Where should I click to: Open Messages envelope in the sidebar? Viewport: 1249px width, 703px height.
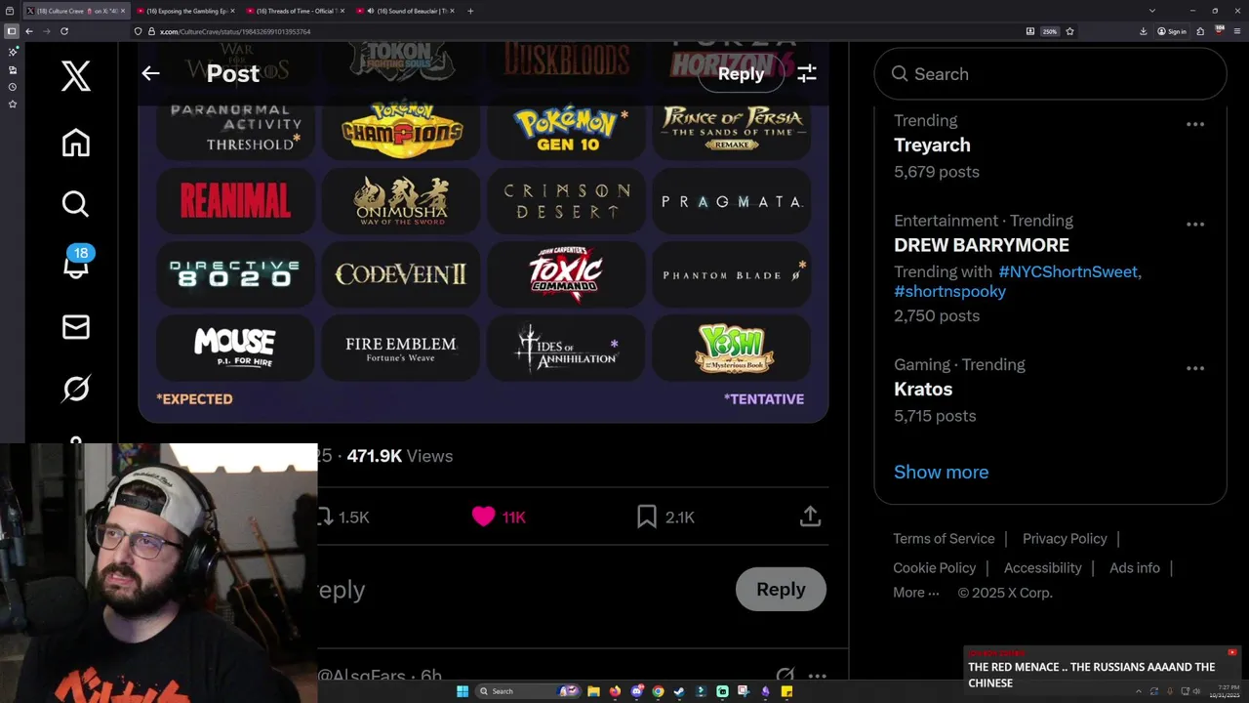click(x=76, y=327)
